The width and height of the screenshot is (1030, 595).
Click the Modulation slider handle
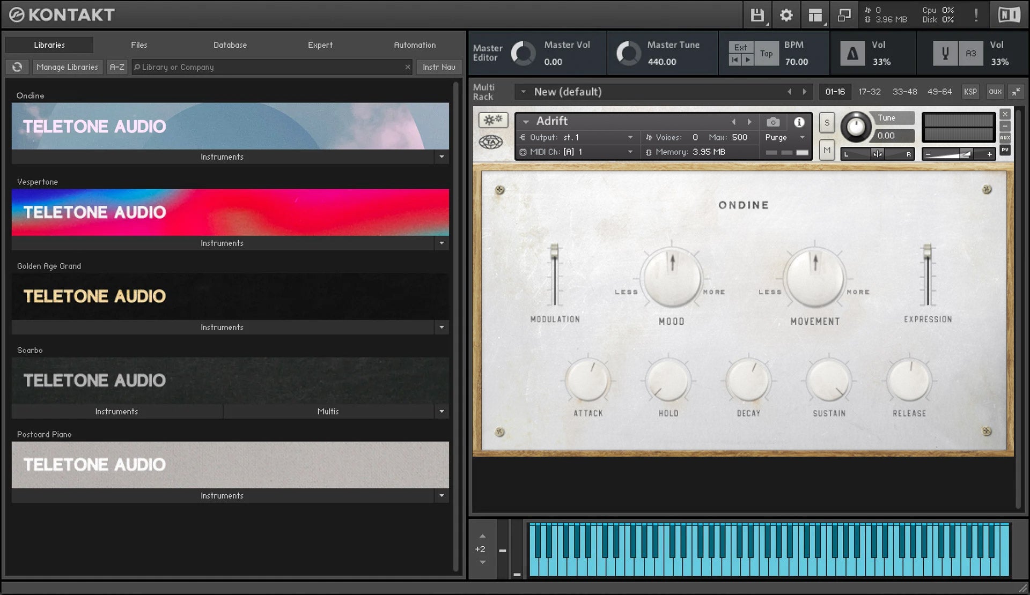pyautogui.click(x=554, y=250)
